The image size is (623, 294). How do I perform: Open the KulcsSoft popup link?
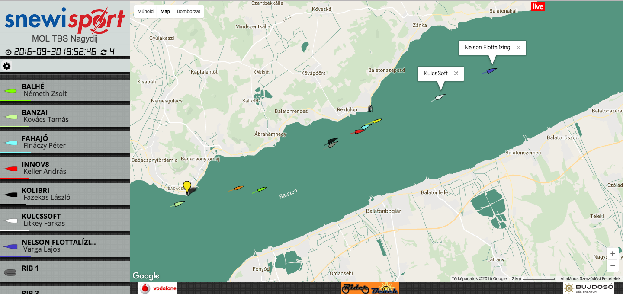point(436,73)
